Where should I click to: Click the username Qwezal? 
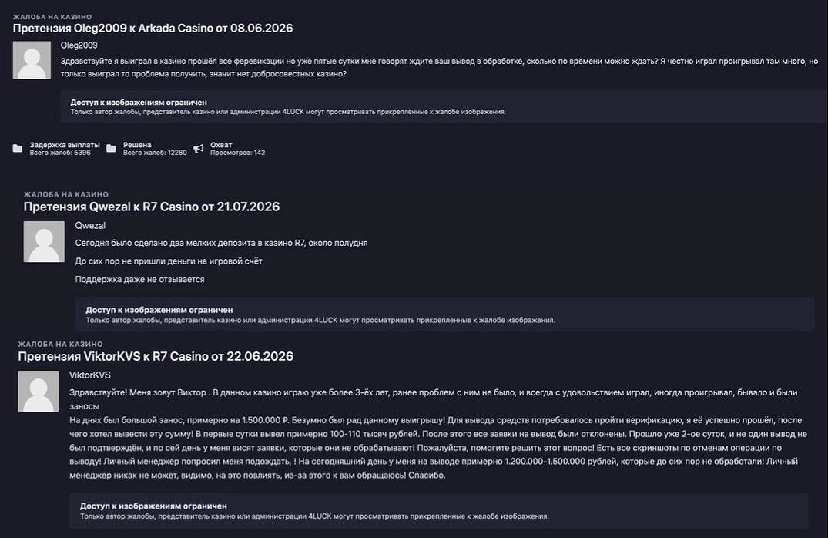click(x=90, y=225)
